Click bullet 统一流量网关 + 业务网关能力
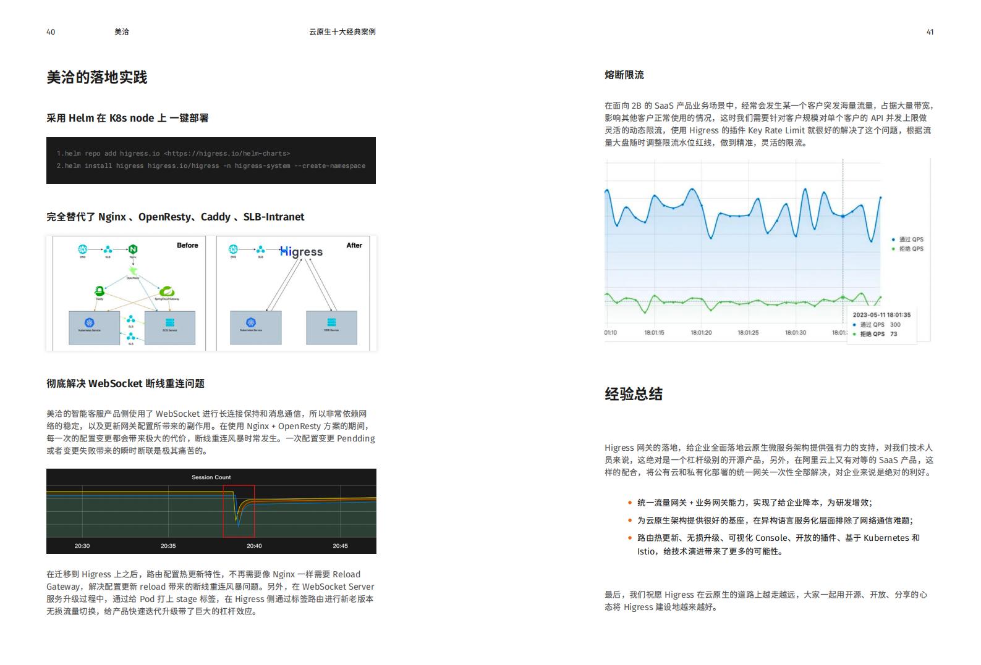Viewport: 981px width, 665px height. pos(755,503)
